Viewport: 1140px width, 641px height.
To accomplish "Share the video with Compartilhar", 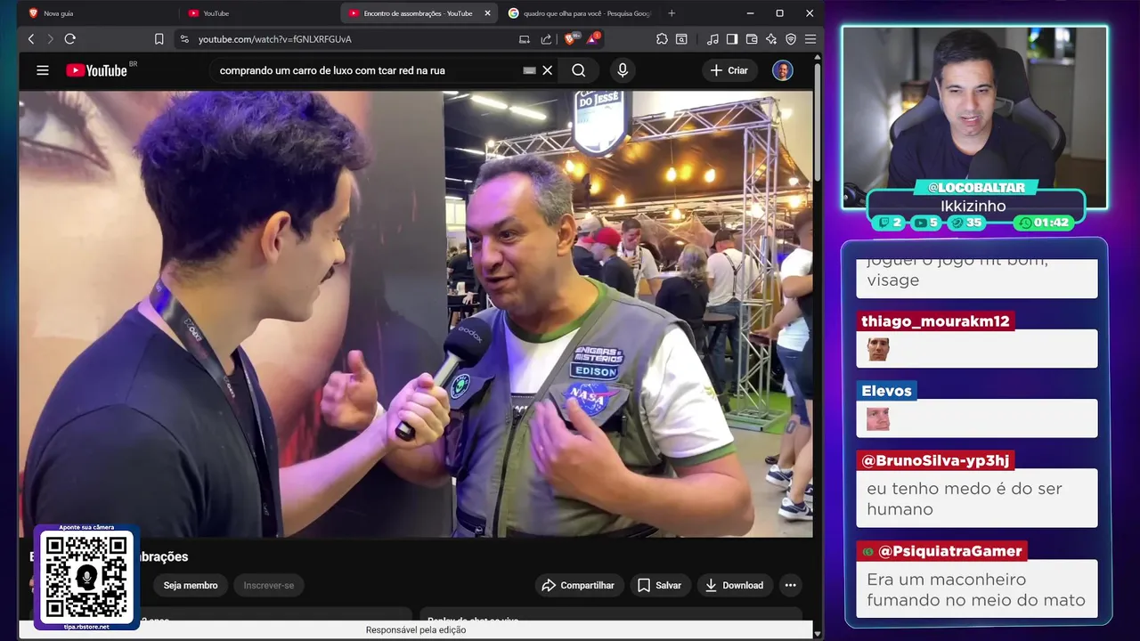I will click(x=579, y=585).
